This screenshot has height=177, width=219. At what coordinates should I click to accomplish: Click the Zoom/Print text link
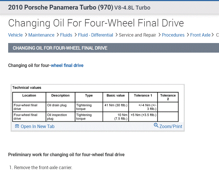click(171, 127)
